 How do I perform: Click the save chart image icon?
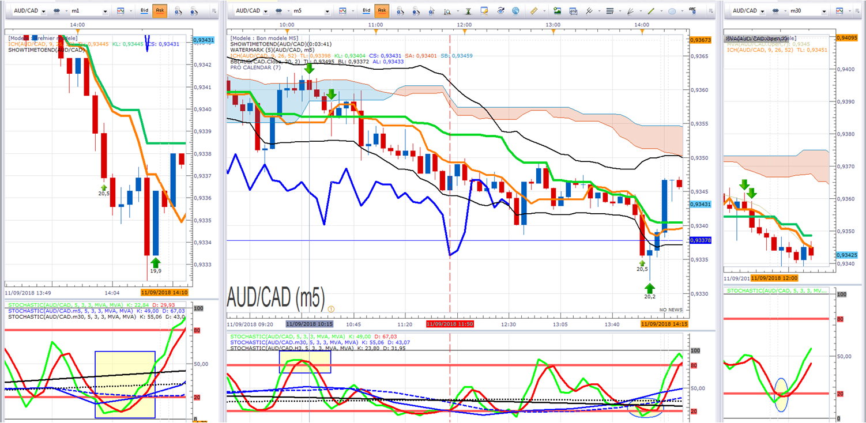pos(557,11)
